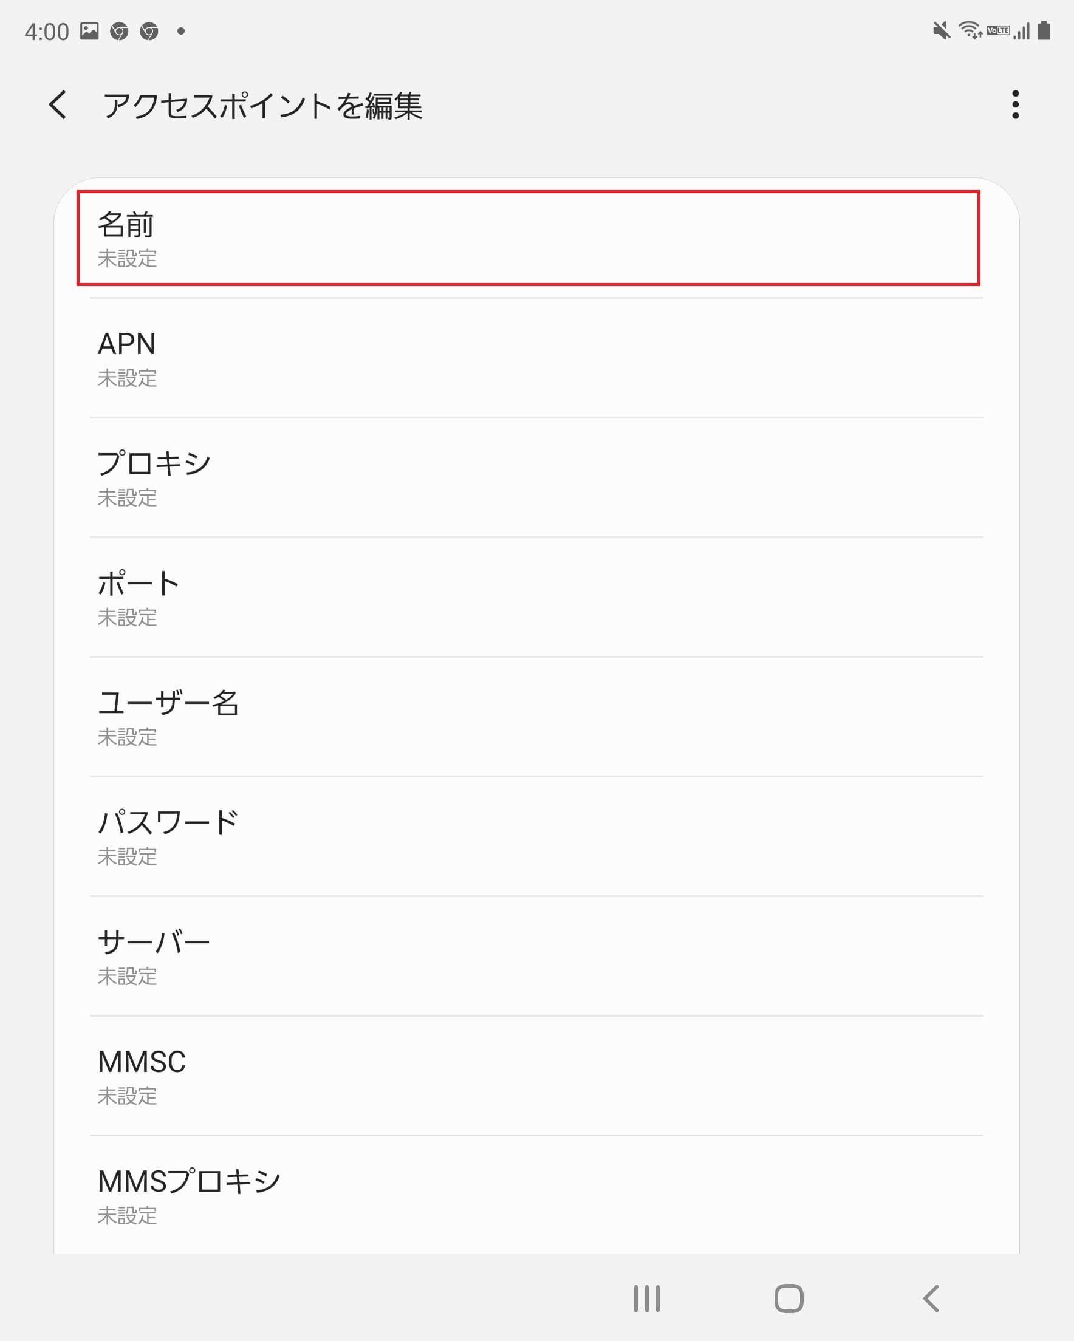Tap the Chrome notification icon
1074x1341 pixels.
pos(120,31)
